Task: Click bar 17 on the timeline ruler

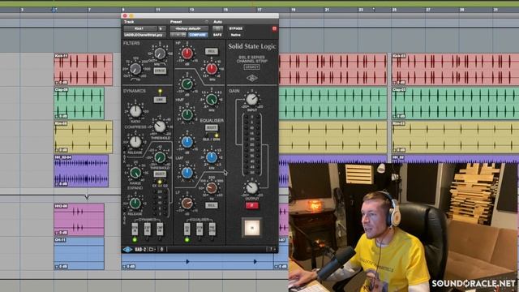Action: pyautogui.click(x=259, y=10)
